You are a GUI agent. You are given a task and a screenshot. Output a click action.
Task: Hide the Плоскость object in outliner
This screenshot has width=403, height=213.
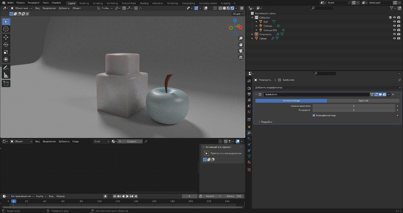pos(394,34)
